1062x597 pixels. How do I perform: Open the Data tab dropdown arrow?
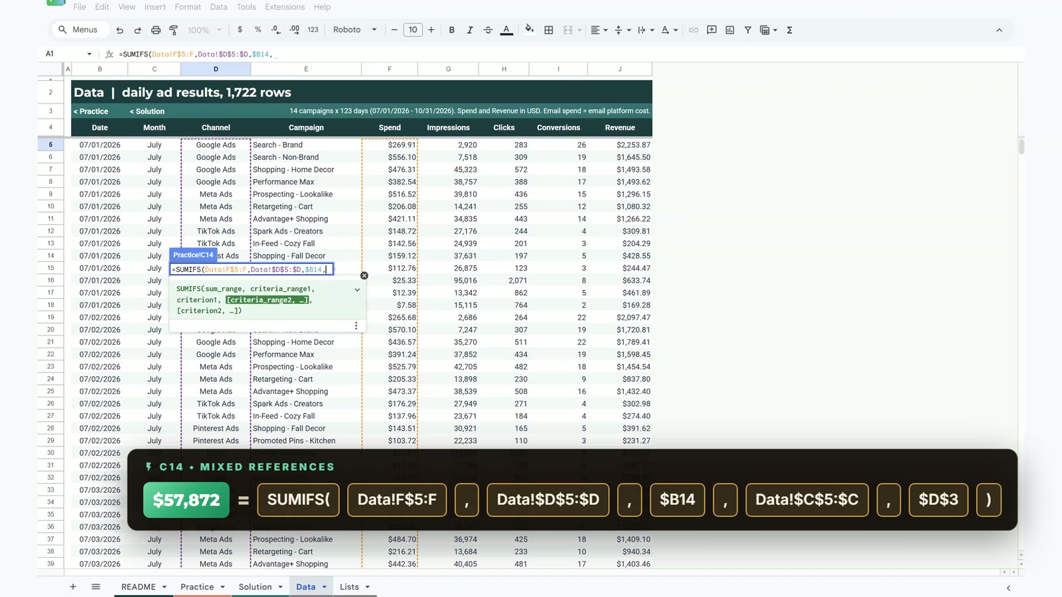pos(325,587)
